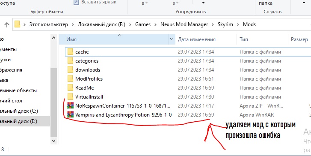Click navigation pane scroll down arrow
Screen dimensions: 311x156
[x=53, y=141]
